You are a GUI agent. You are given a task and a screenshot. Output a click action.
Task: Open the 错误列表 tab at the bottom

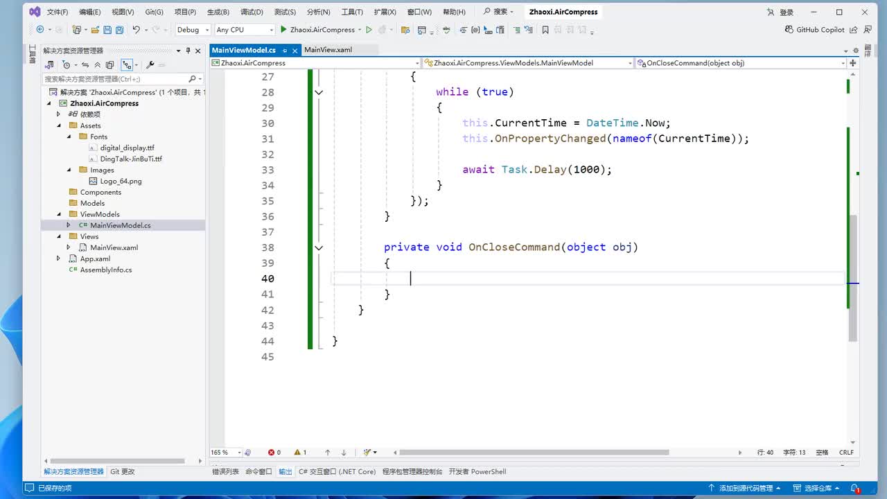point(225,471)
